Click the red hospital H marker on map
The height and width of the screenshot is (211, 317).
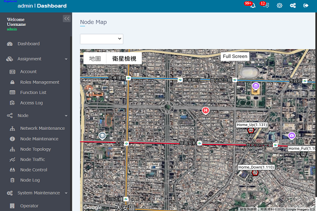[206, 110]
